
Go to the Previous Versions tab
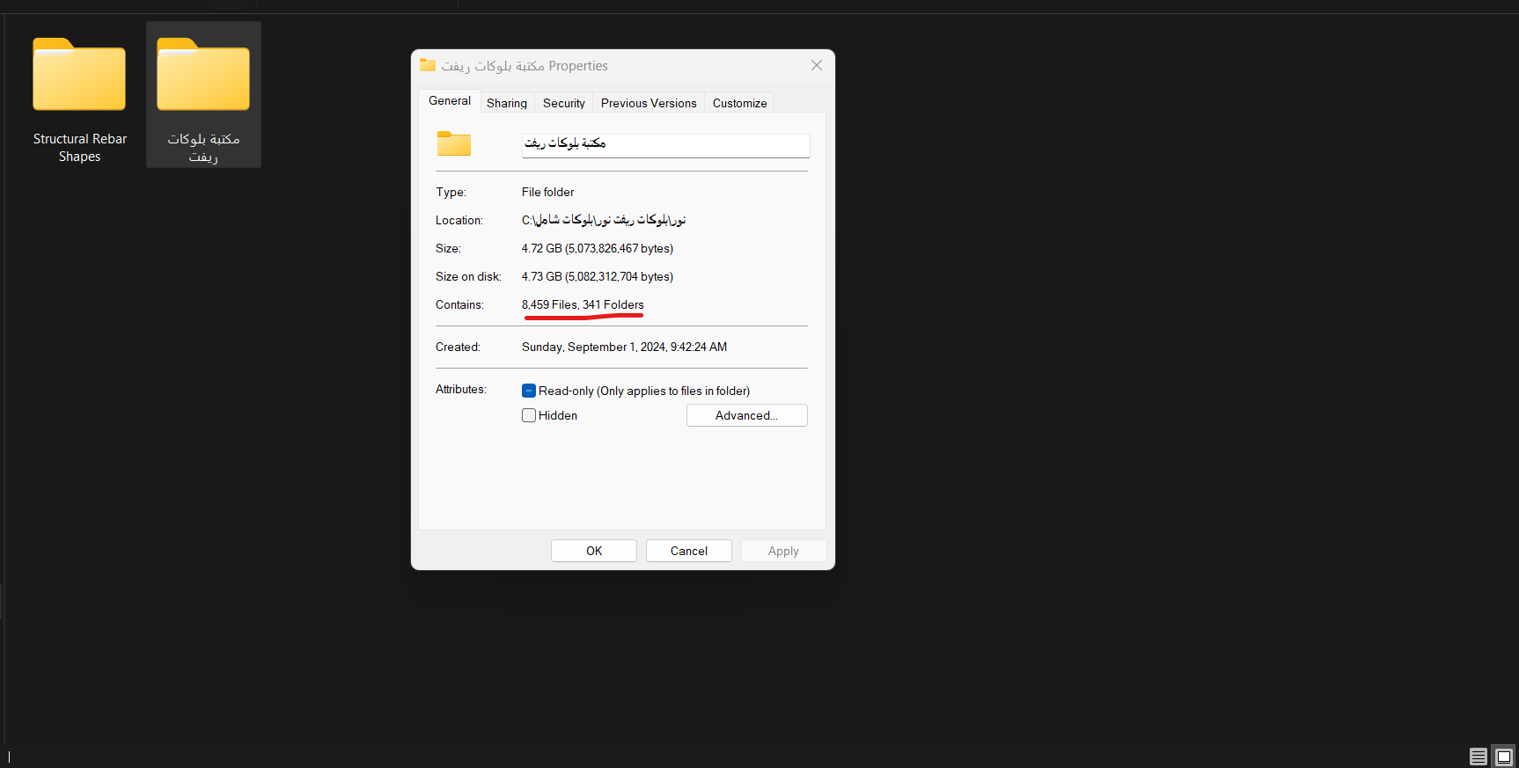pyautogui.click(x=649, y=103)
